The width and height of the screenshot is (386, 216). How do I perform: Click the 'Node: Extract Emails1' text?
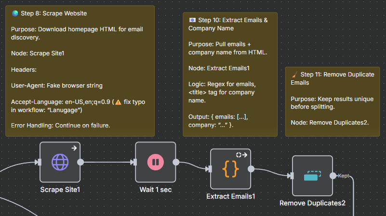tap(219, 68)
